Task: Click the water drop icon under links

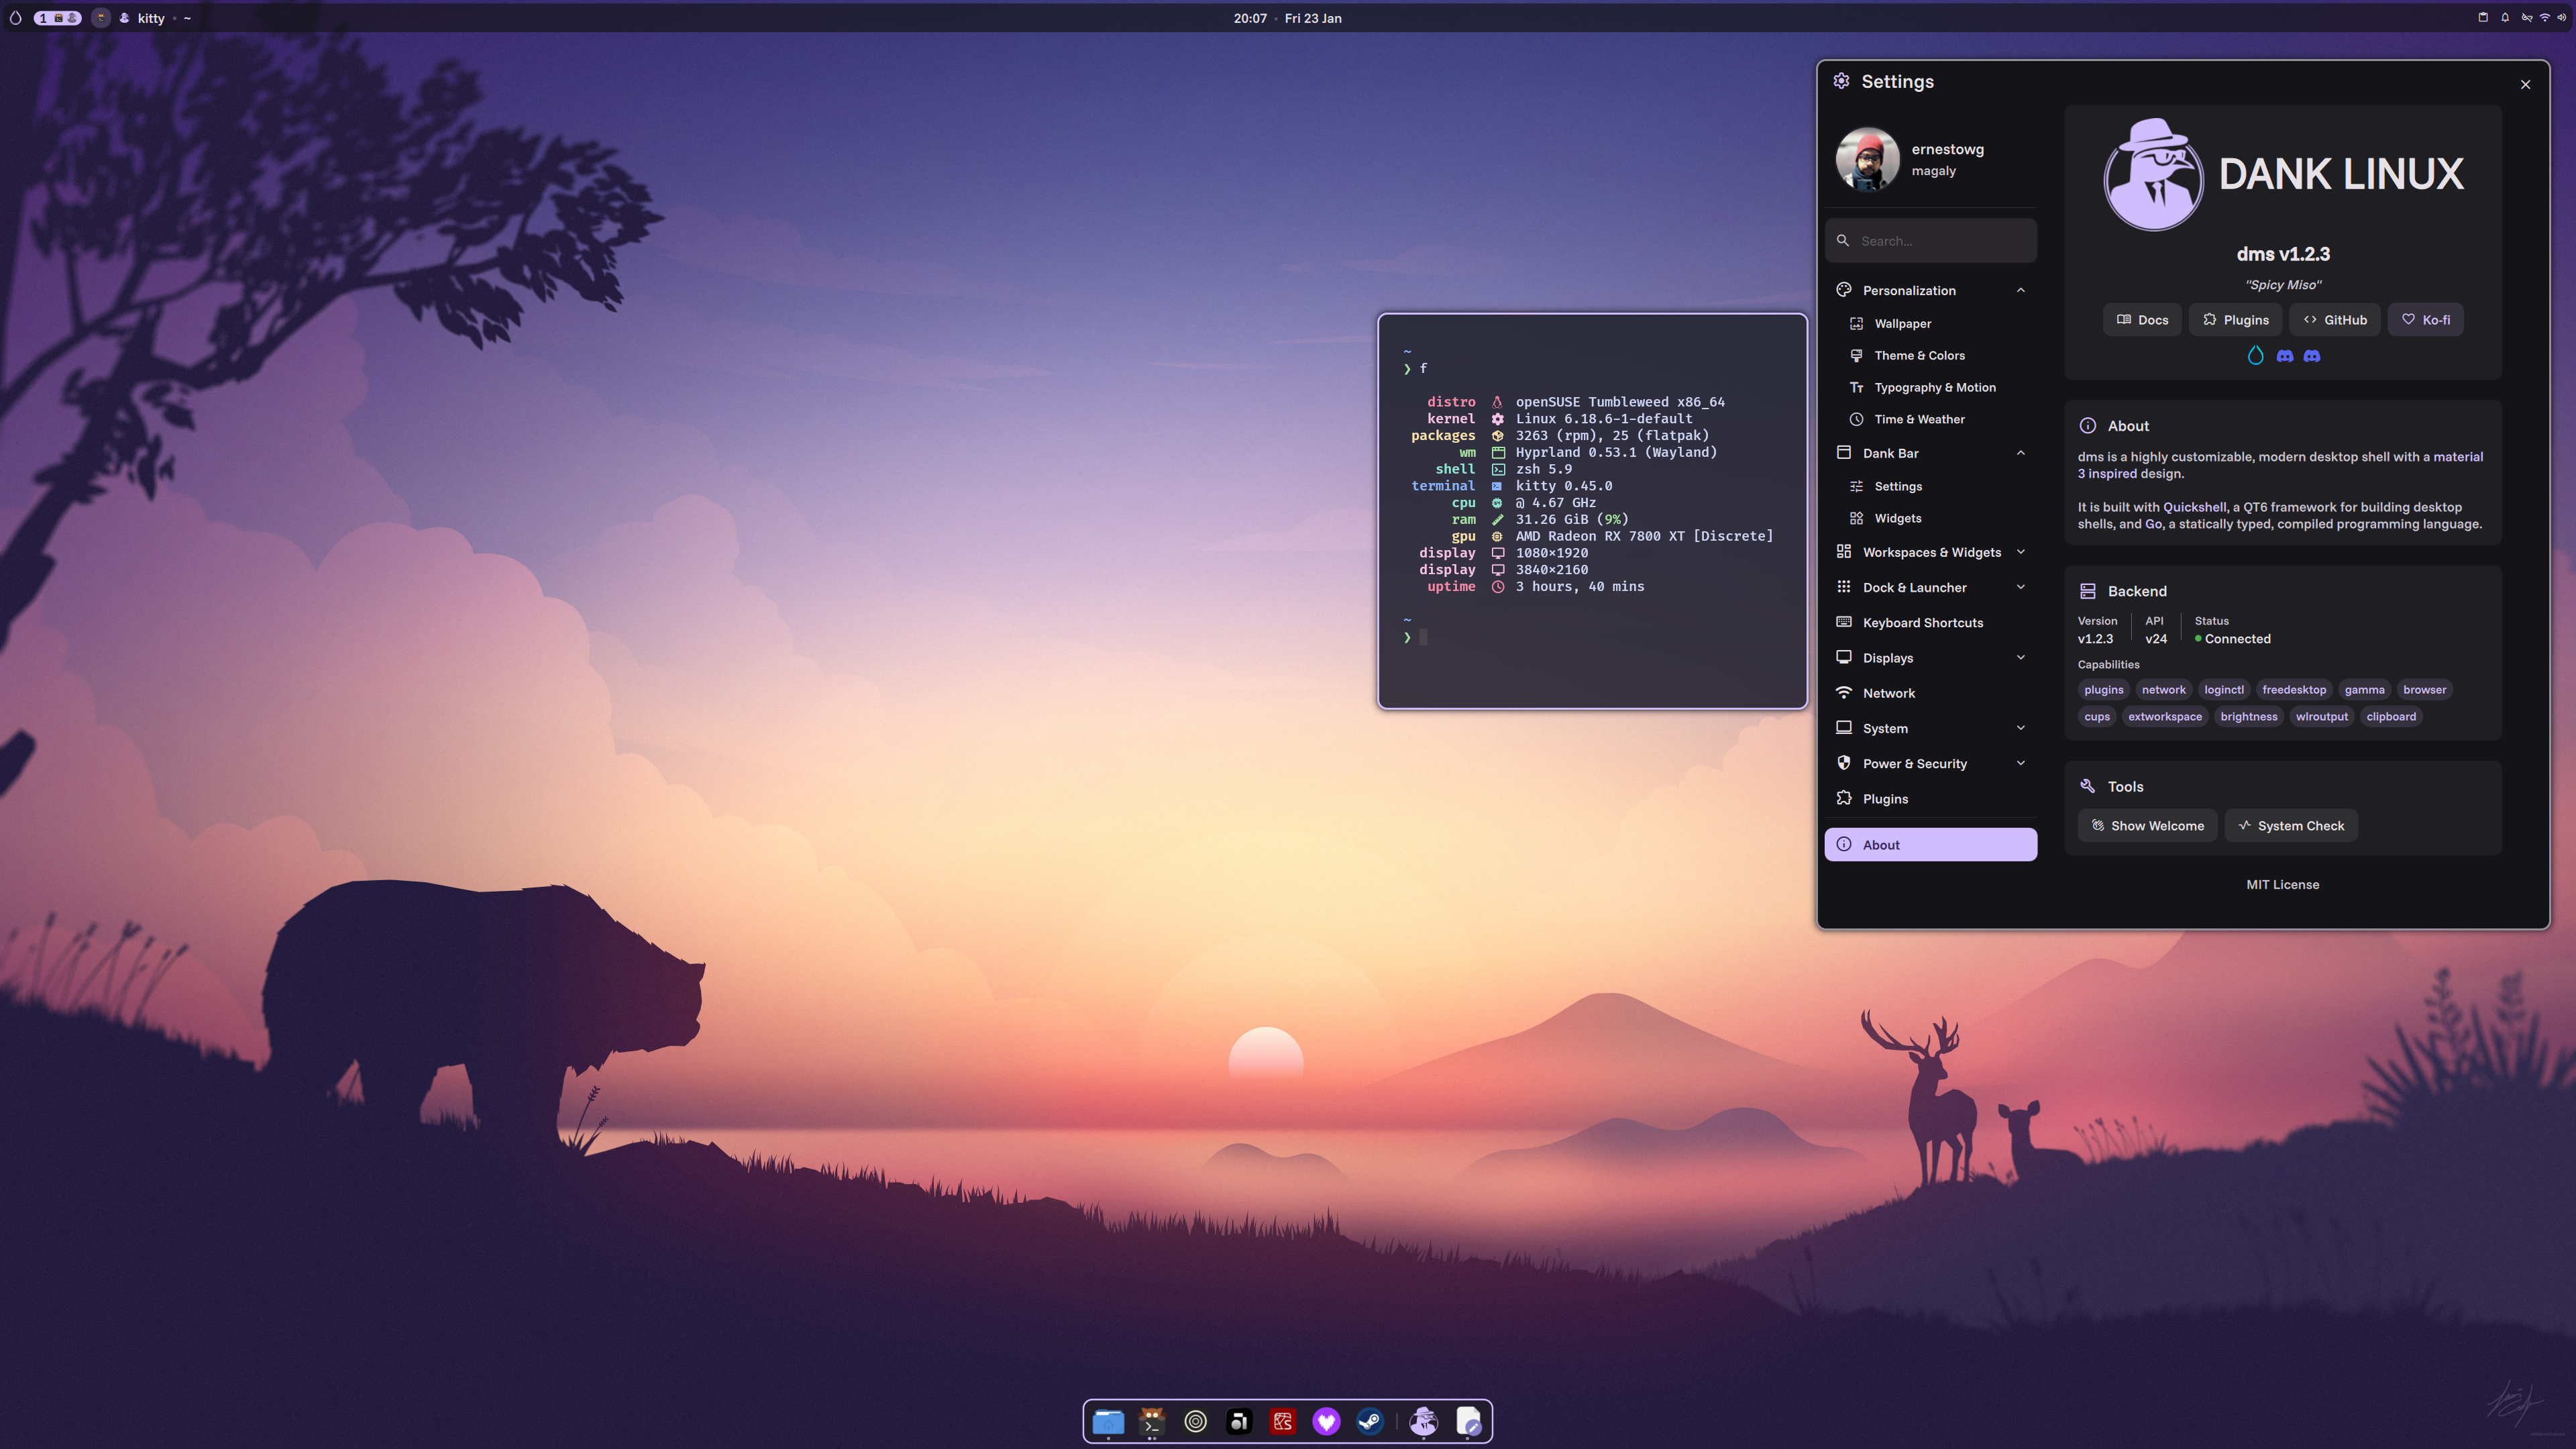Action: 2255,356
